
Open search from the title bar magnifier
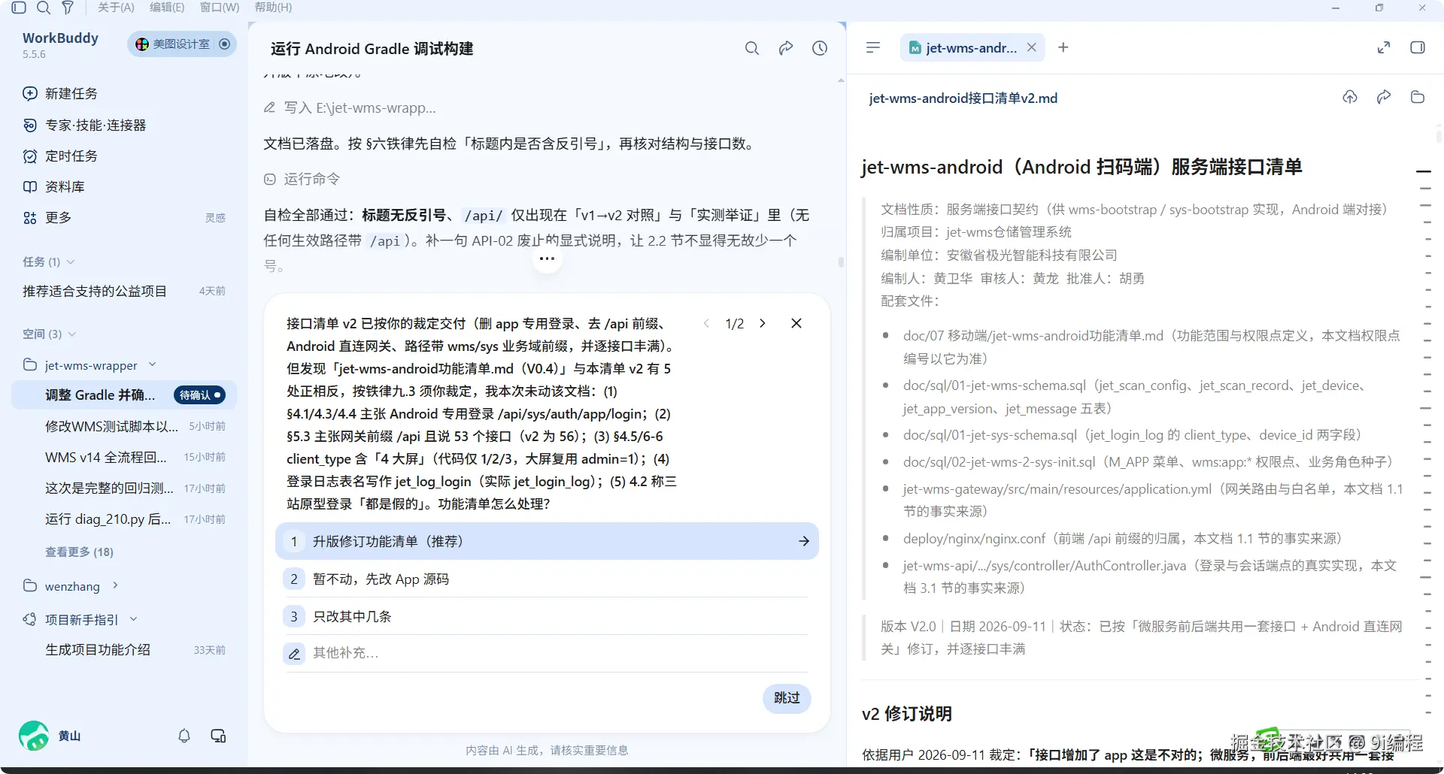pos(44,8)
